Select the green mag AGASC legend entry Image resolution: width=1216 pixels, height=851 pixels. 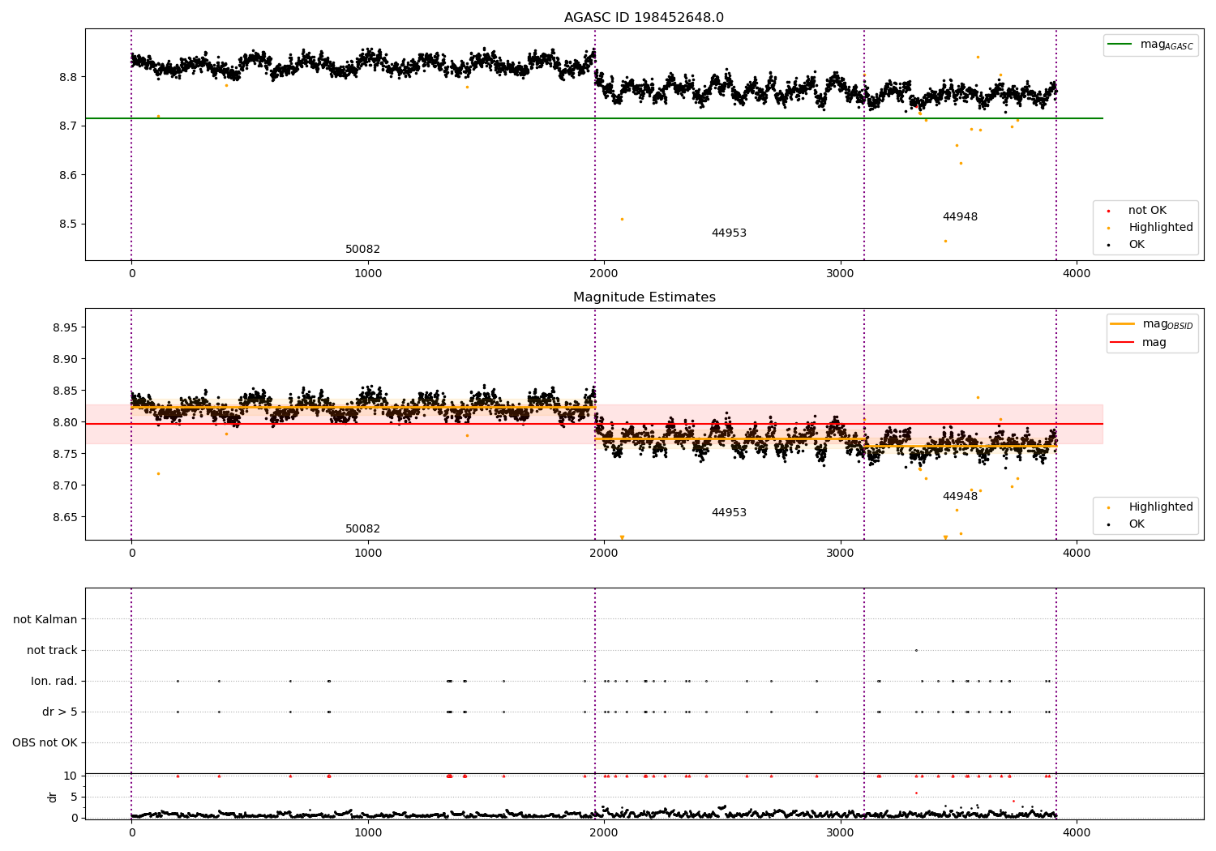[x=1150, y=45]
